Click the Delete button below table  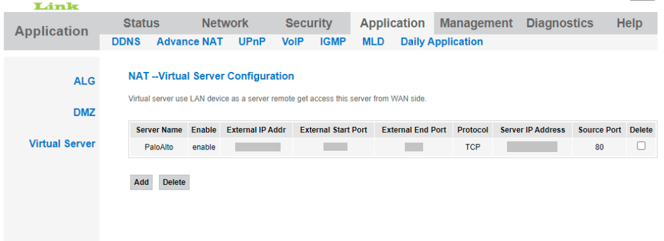(x=174, y=182)
